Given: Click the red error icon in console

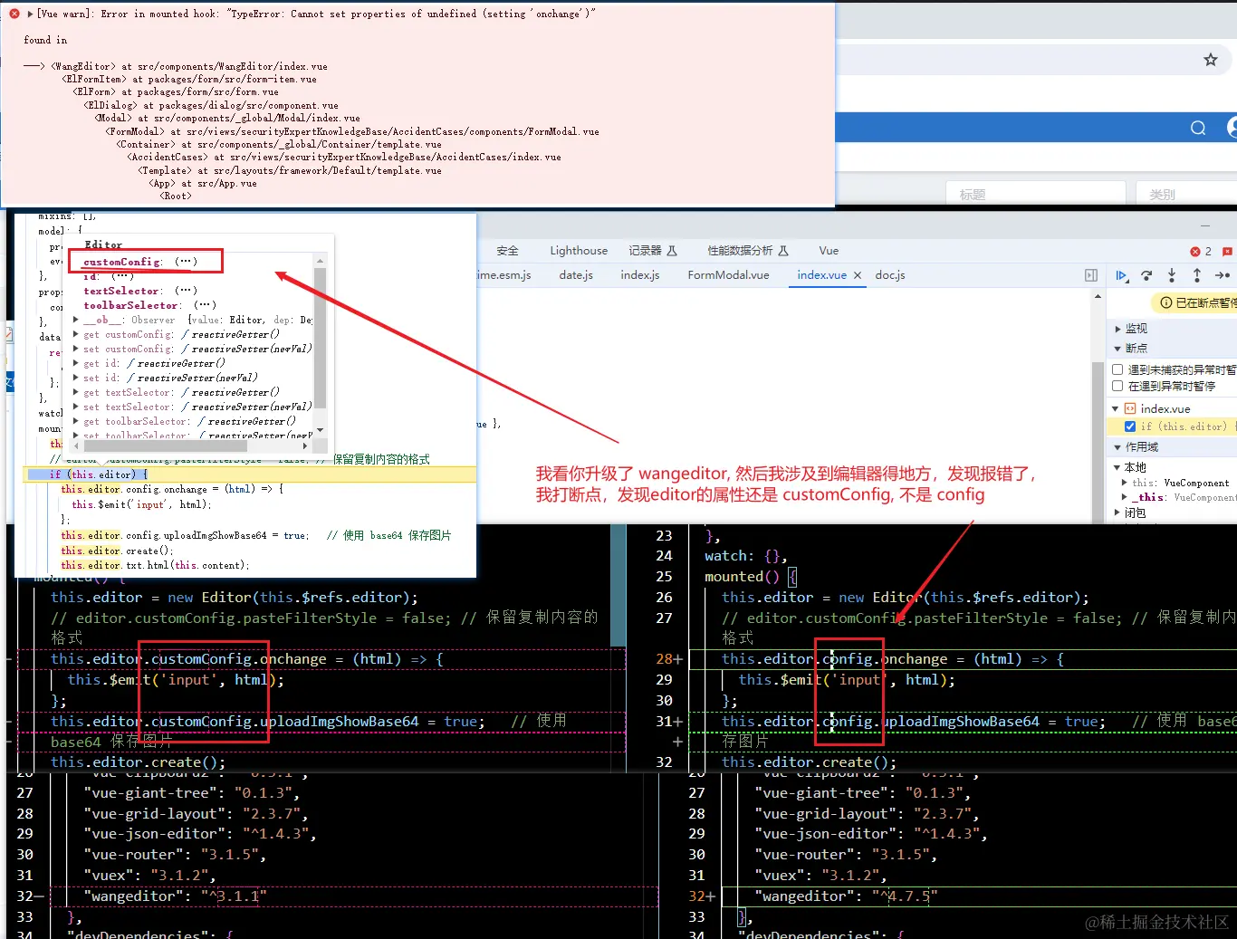Looking at the screenshot, I should coord(14,14).
